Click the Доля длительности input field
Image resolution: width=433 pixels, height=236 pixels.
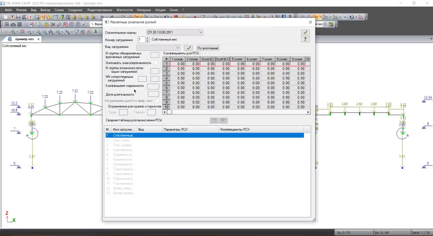pyautogui.click(x=153, y=94)
